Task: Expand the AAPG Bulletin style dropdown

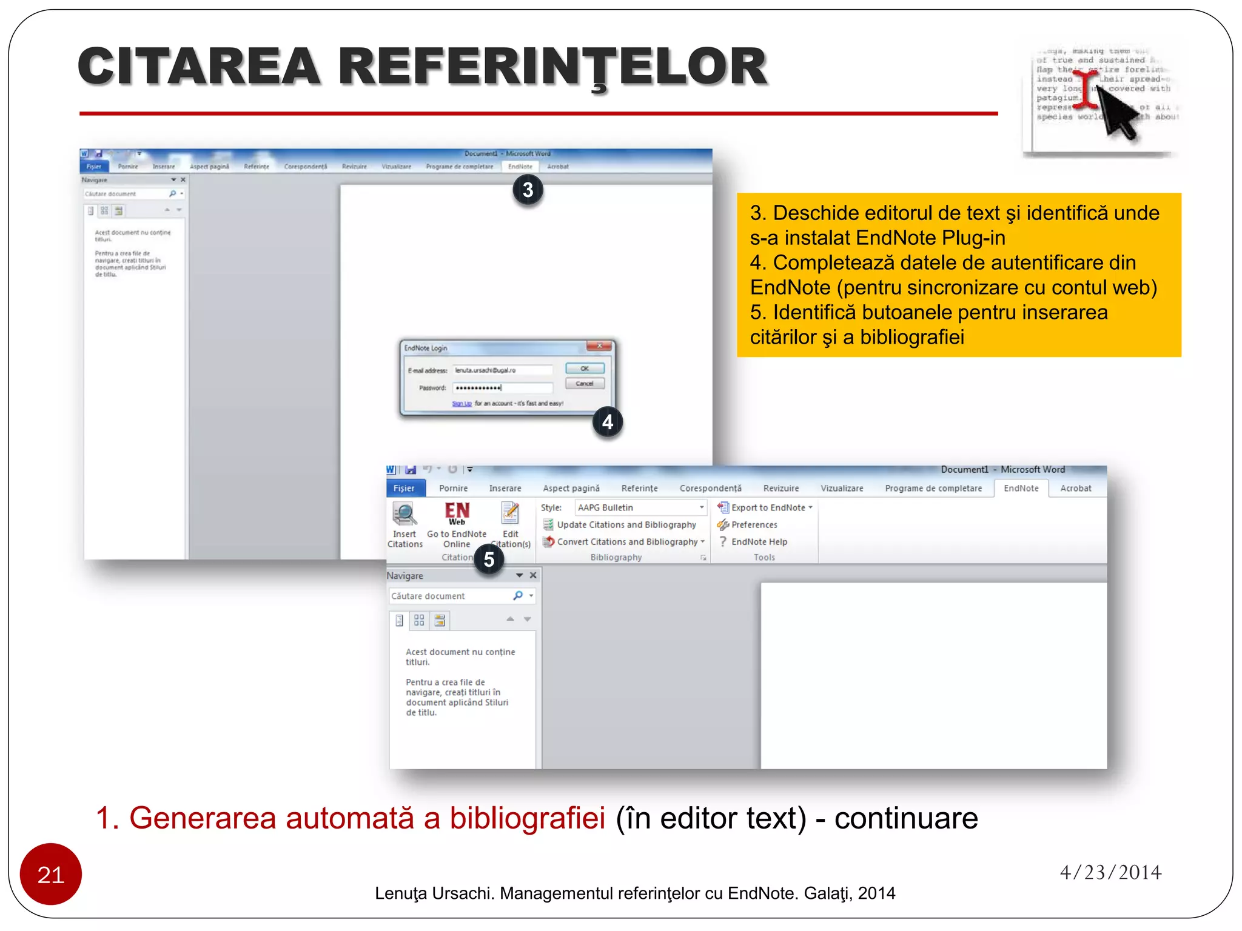Action: coord(702,508)
